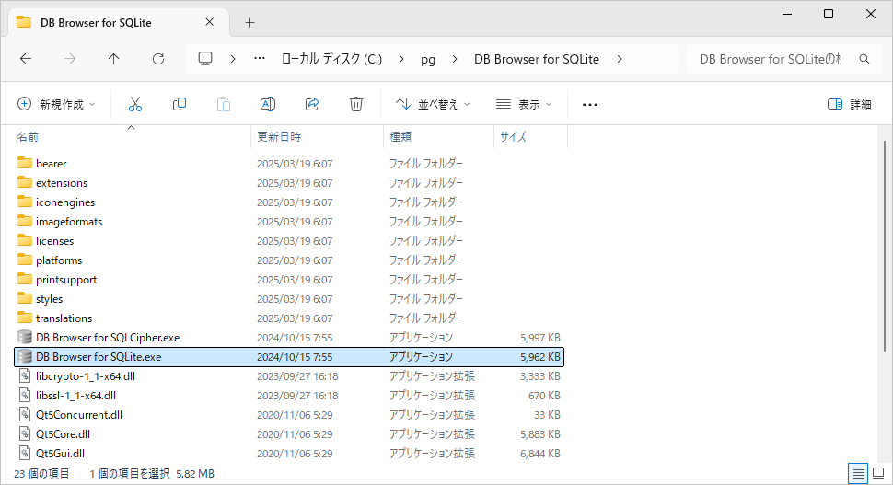Select the printsupport folder

point(66,280)
